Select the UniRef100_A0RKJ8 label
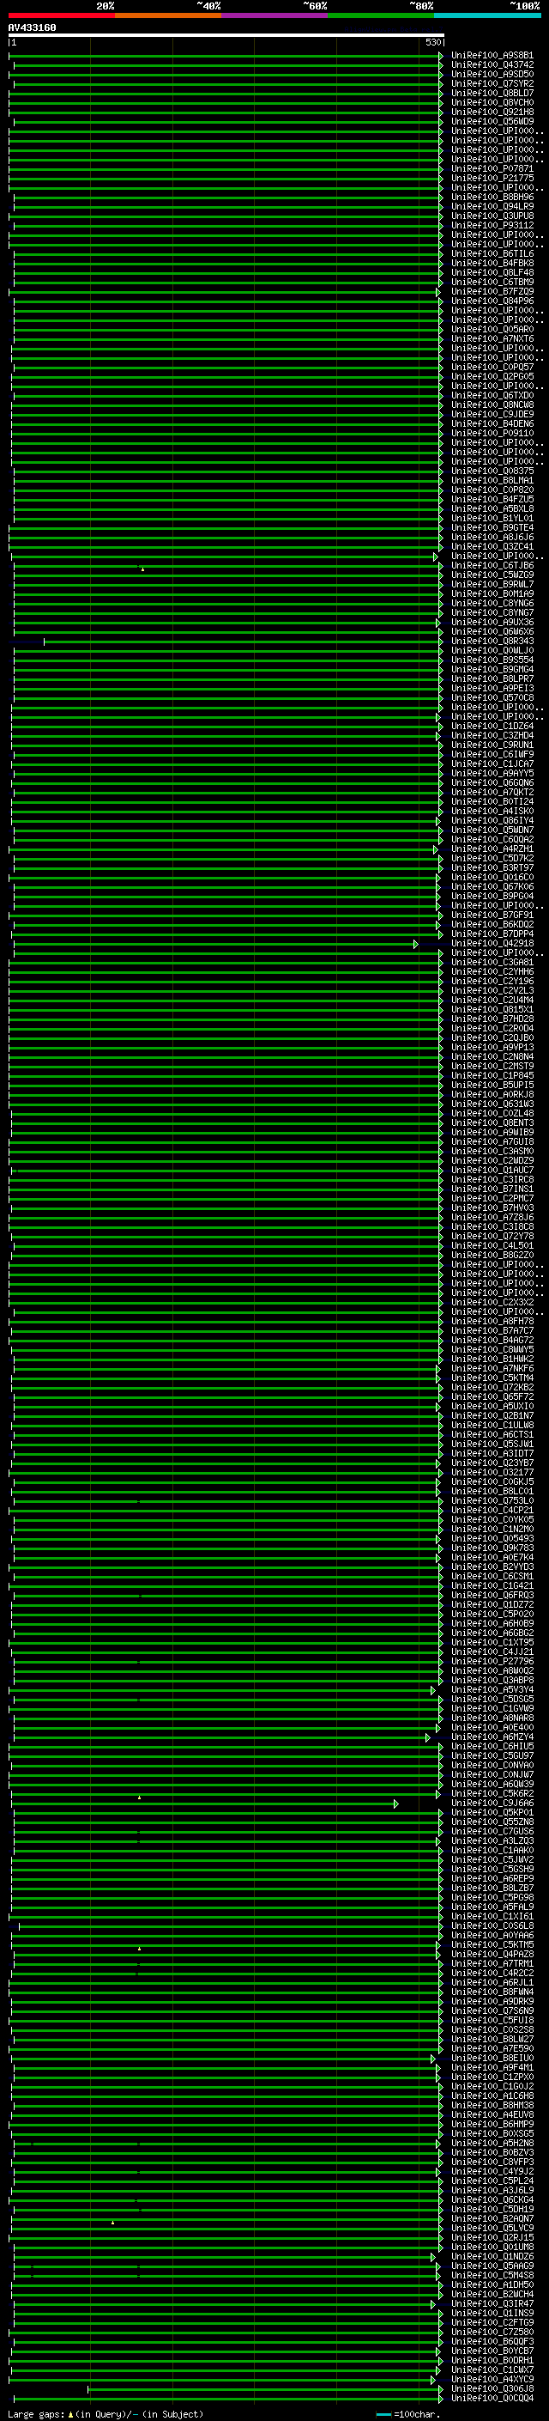The height and width of the screenshot is (2421, 549). pos(492,1094)
